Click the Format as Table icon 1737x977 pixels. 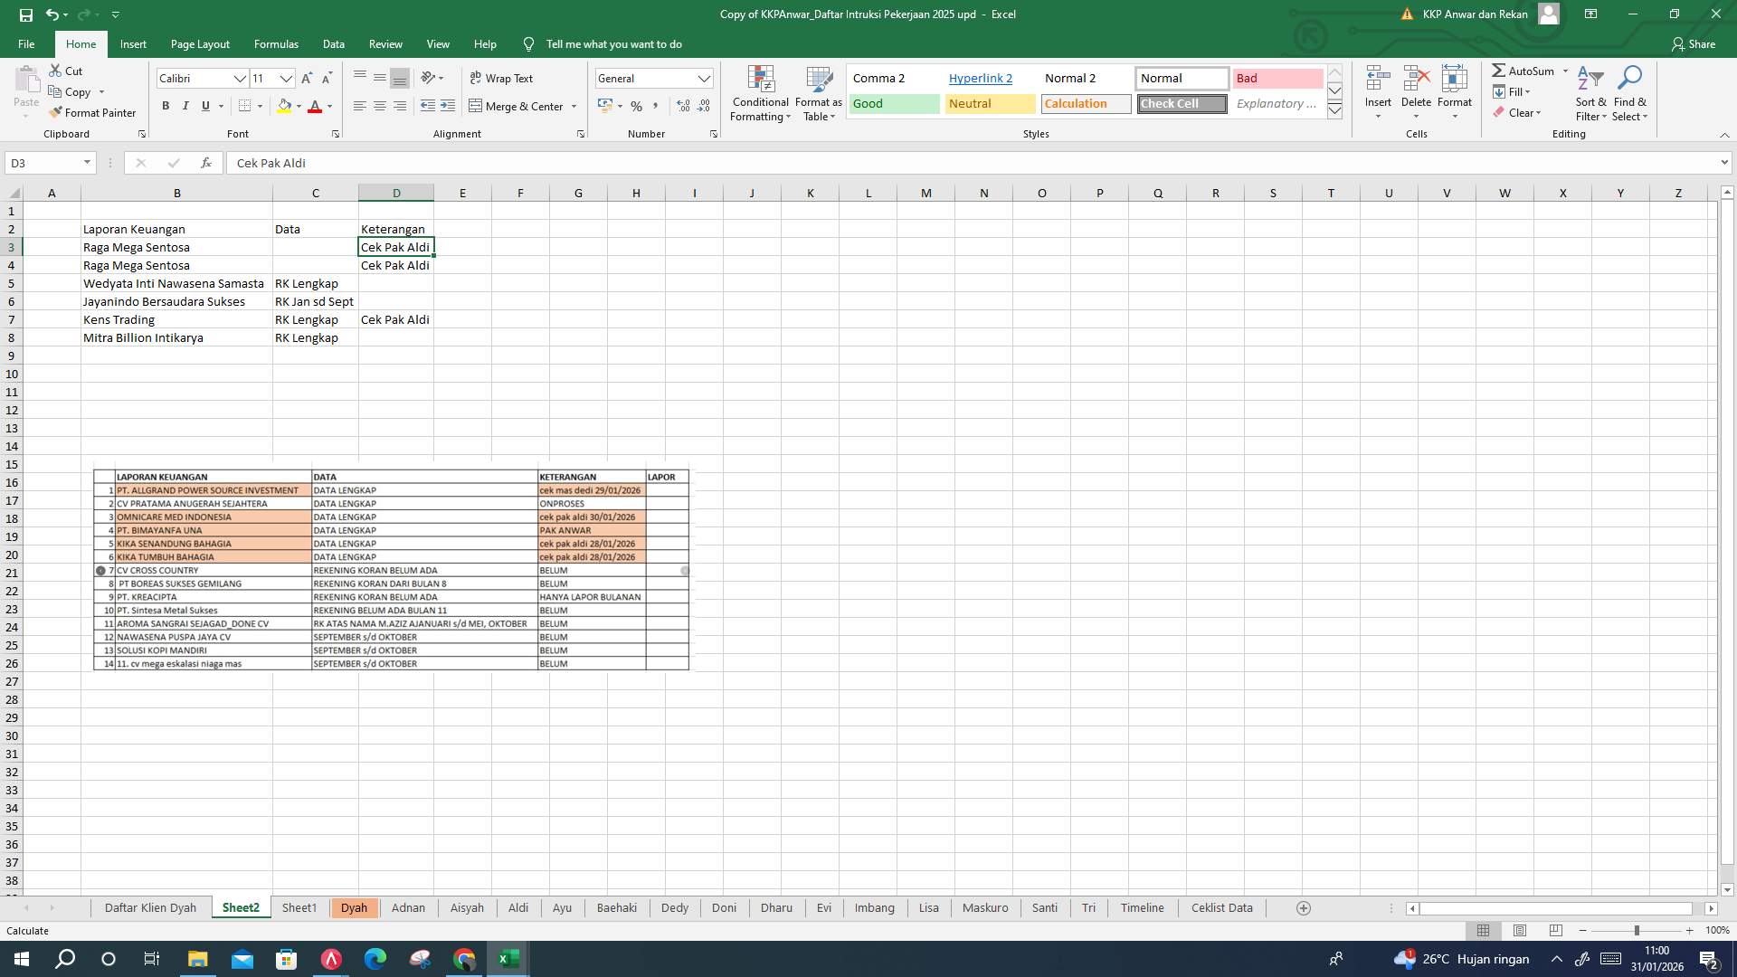point(817,93)
